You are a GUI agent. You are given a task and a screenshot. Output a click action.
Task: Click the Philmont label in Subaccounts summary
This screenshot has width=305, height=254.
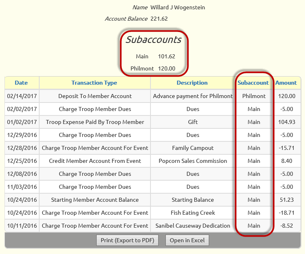click(142, 68)
